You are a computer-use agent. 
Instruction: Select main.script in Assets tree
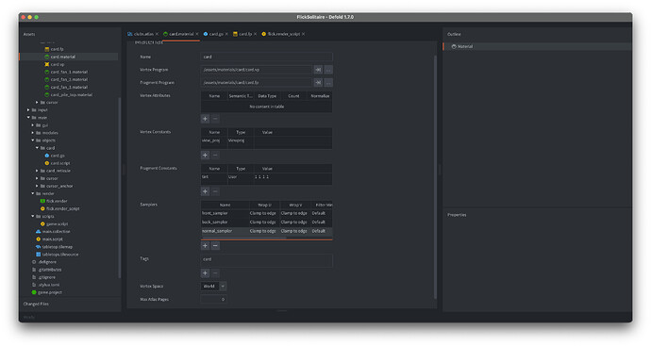(x=52, y=239)
